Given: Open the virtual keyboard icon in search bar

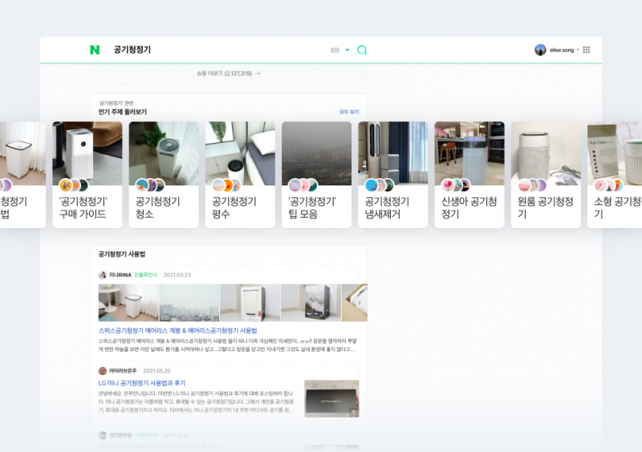Looking at the screenshot, I should [x=335, y=50].
